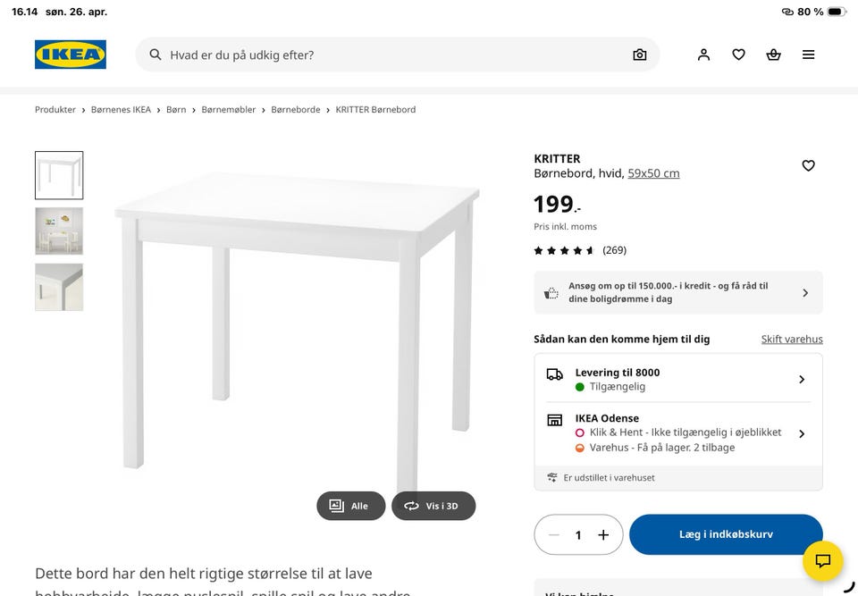Screen dimensions: 858x596
Task: Click Skift varehus link
Action: click(x=792, y=340)
